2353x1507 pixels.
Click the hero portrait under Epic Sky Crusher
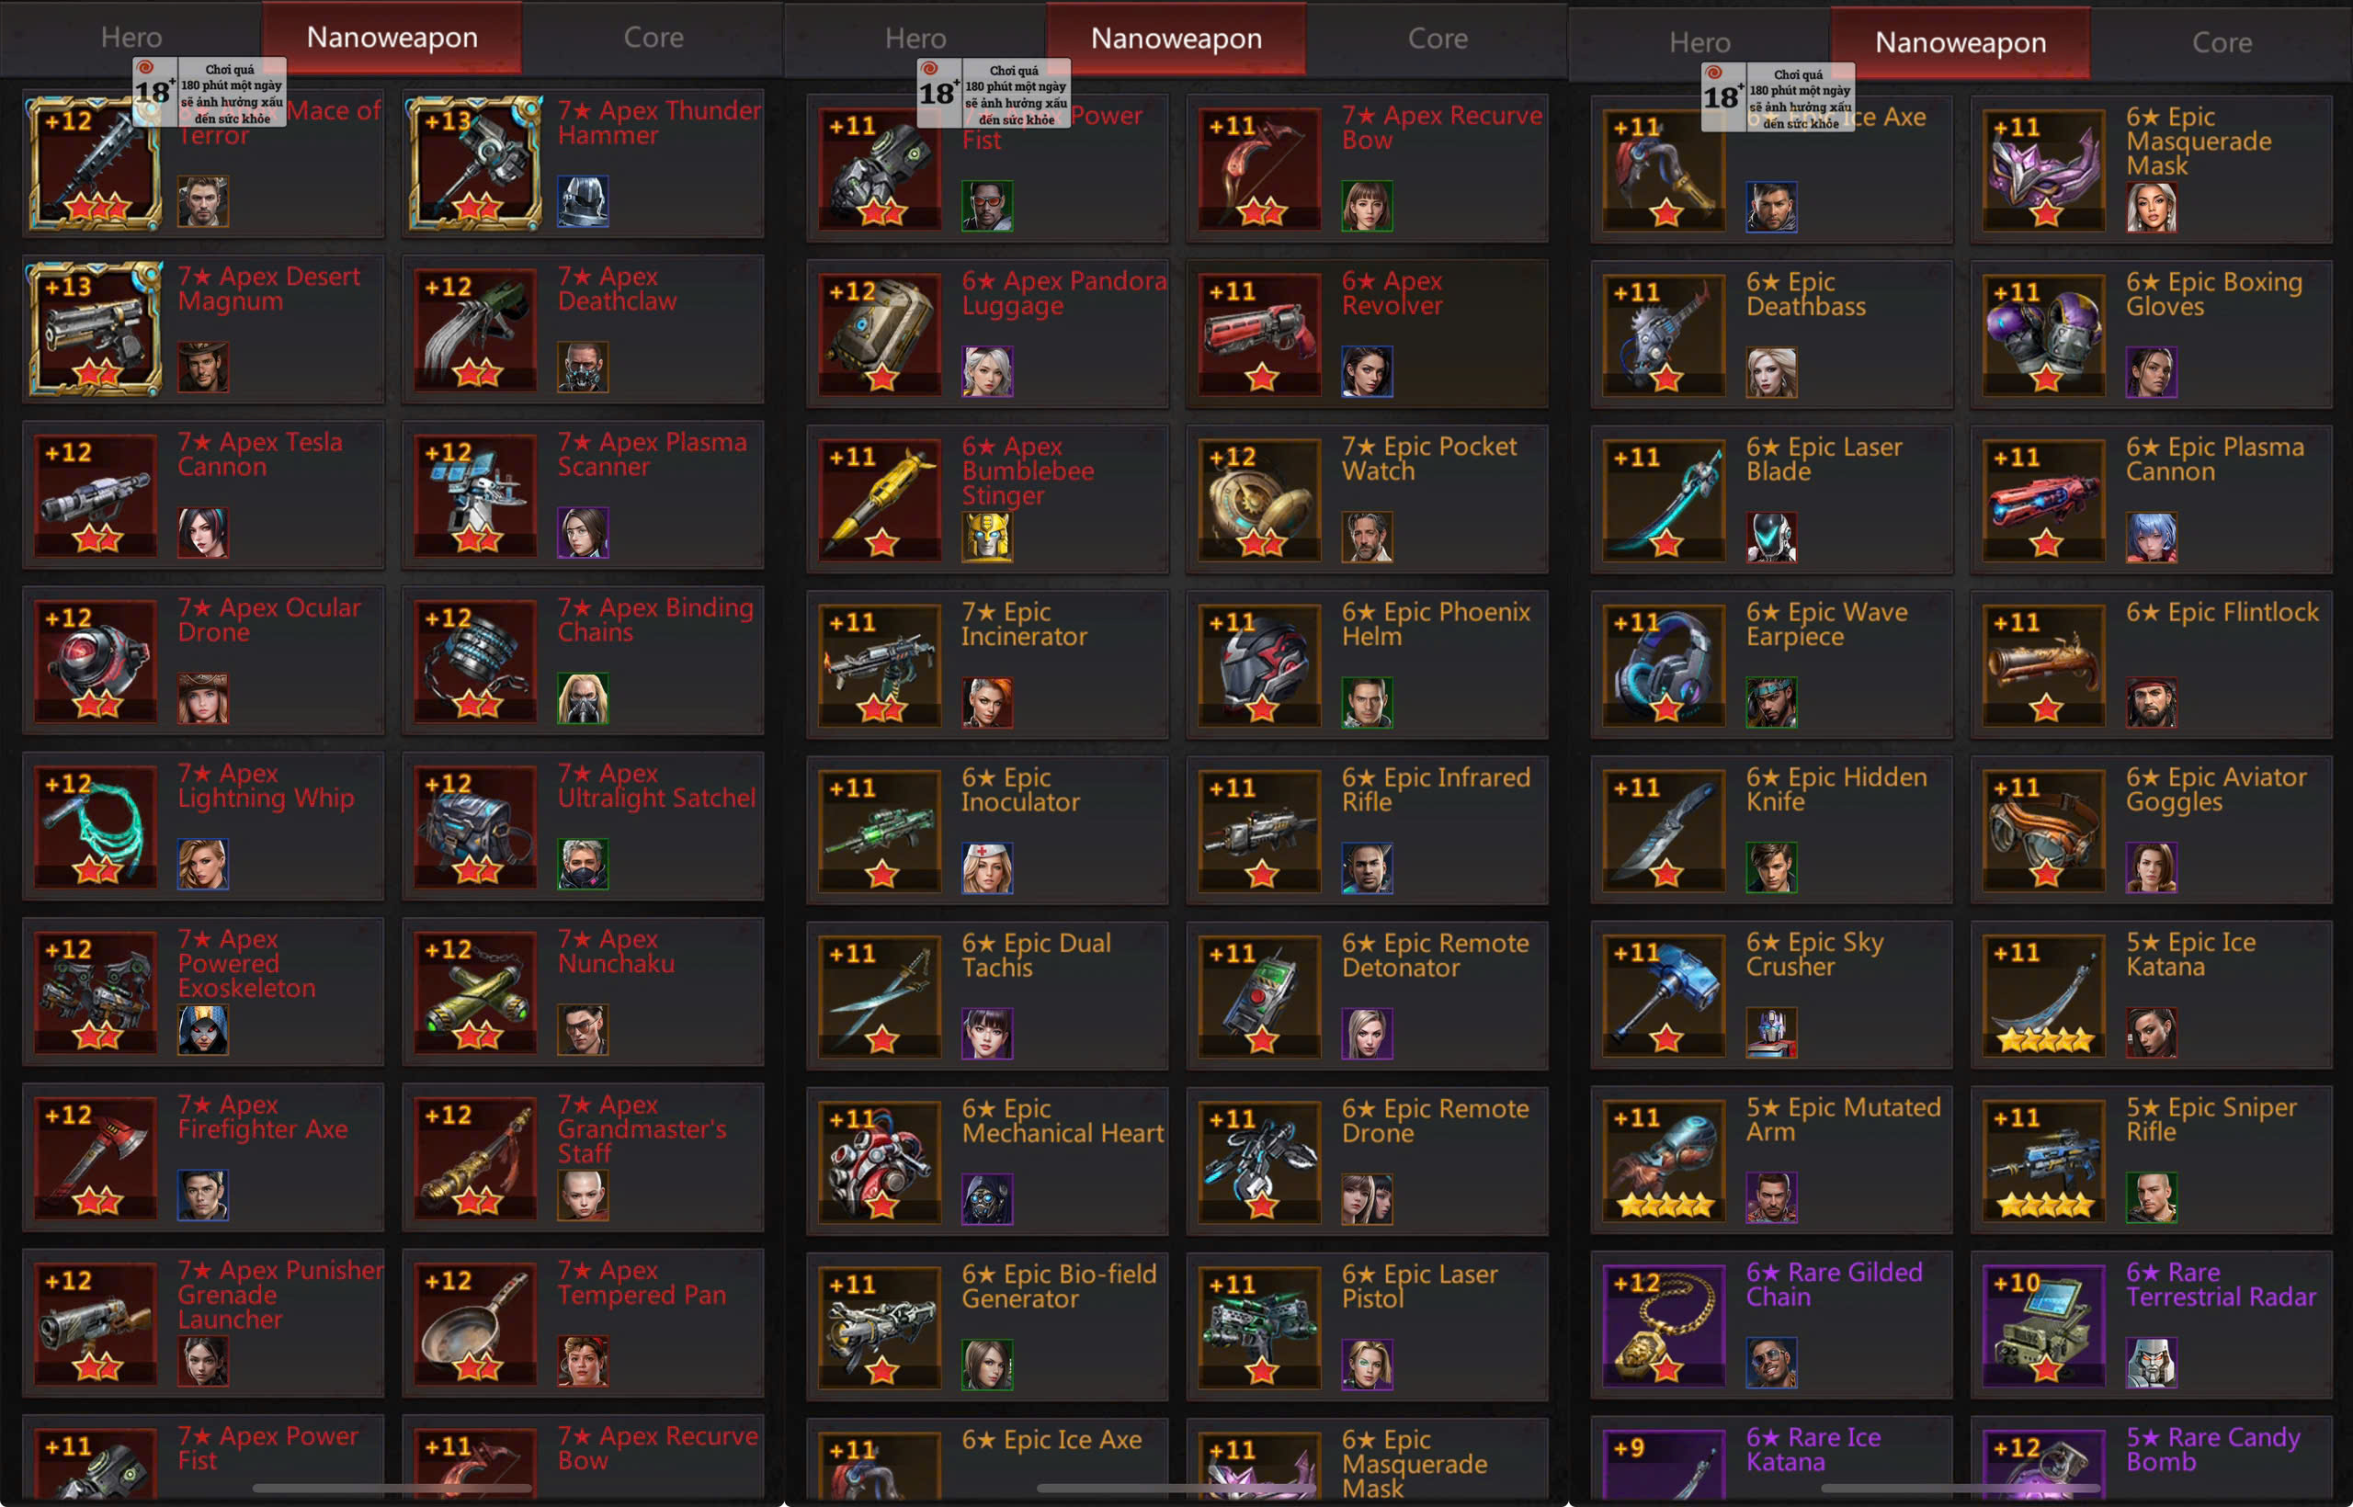click(1771, 1033)
